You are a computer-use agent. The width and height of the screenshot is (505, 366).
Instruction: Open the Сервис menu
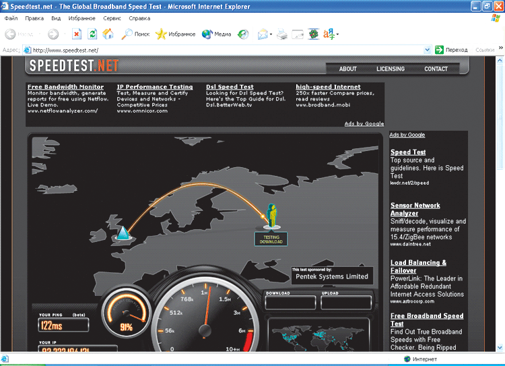click(x=112, y=18)
